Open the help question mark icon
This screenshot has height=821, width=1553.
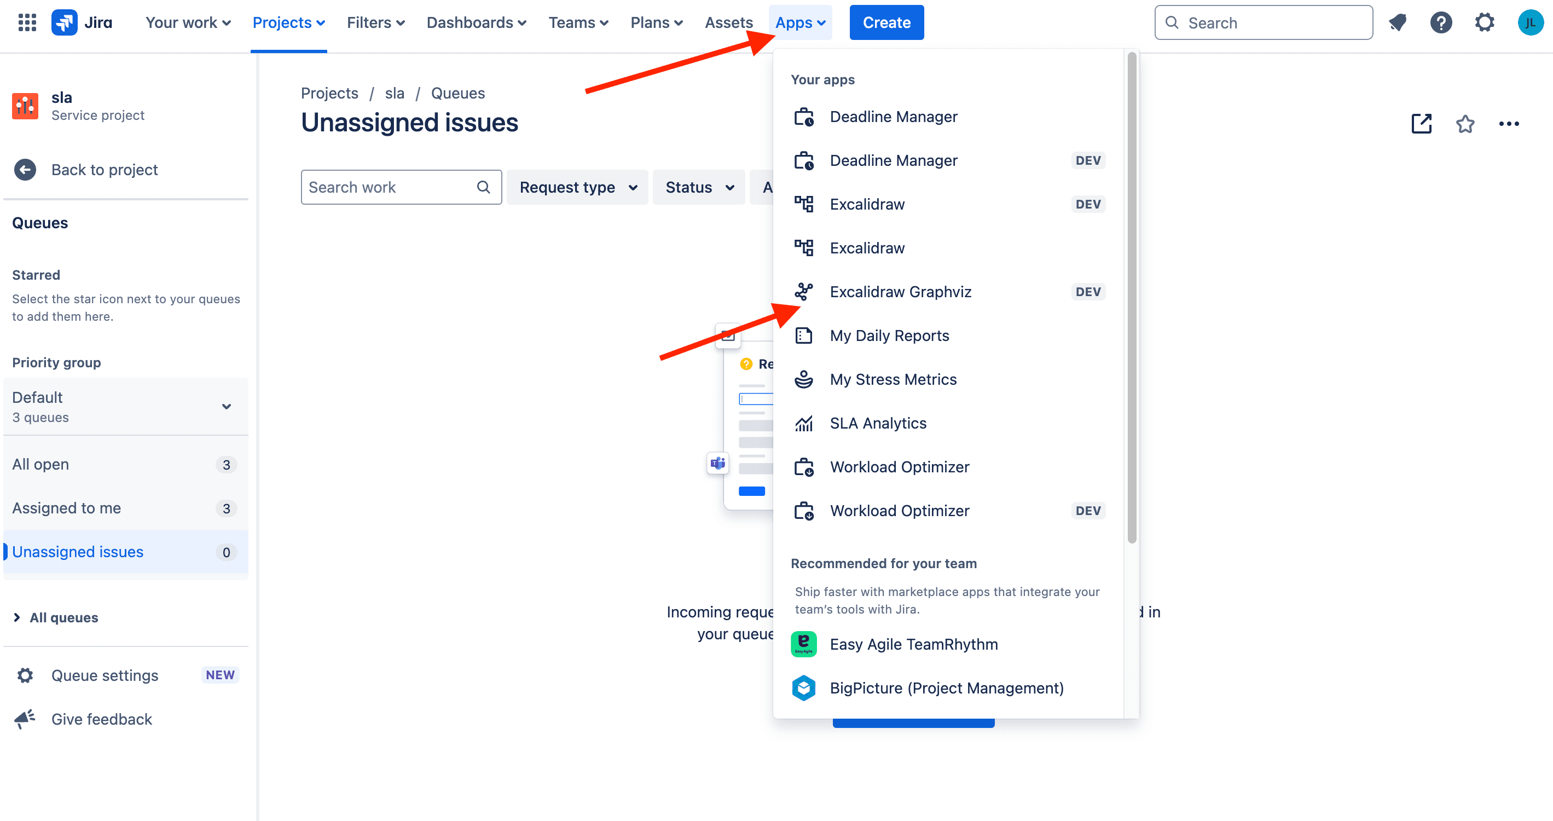point(1441,23)
